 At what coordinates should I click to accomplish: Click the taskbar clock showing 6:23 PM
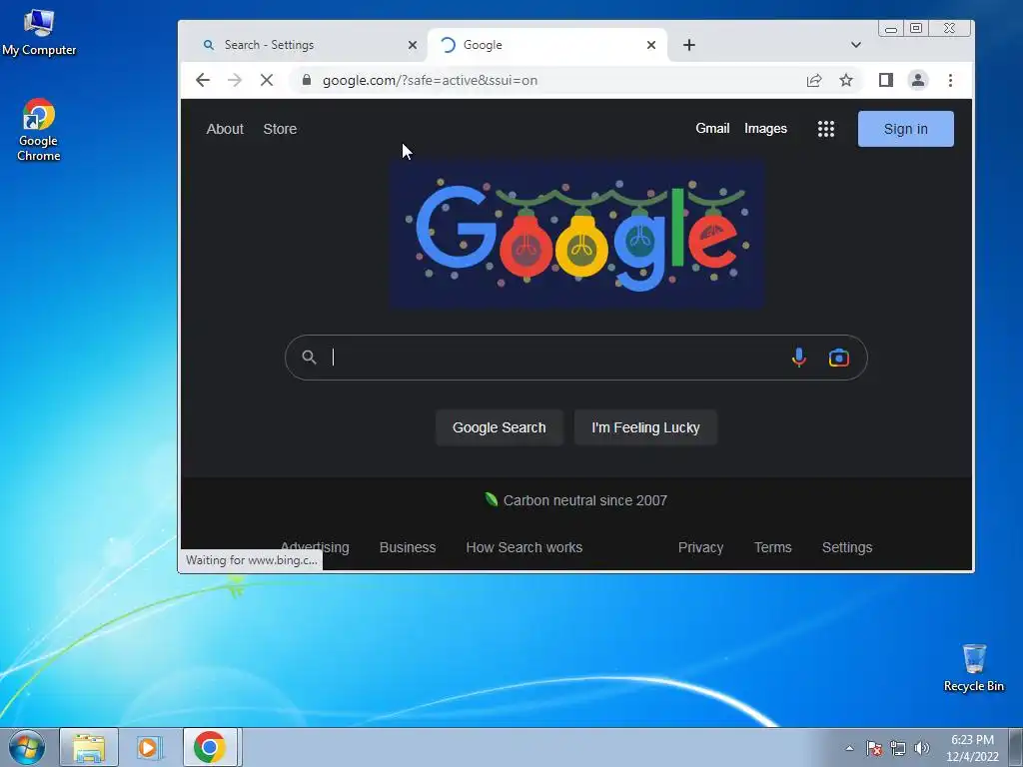(972, 748)
